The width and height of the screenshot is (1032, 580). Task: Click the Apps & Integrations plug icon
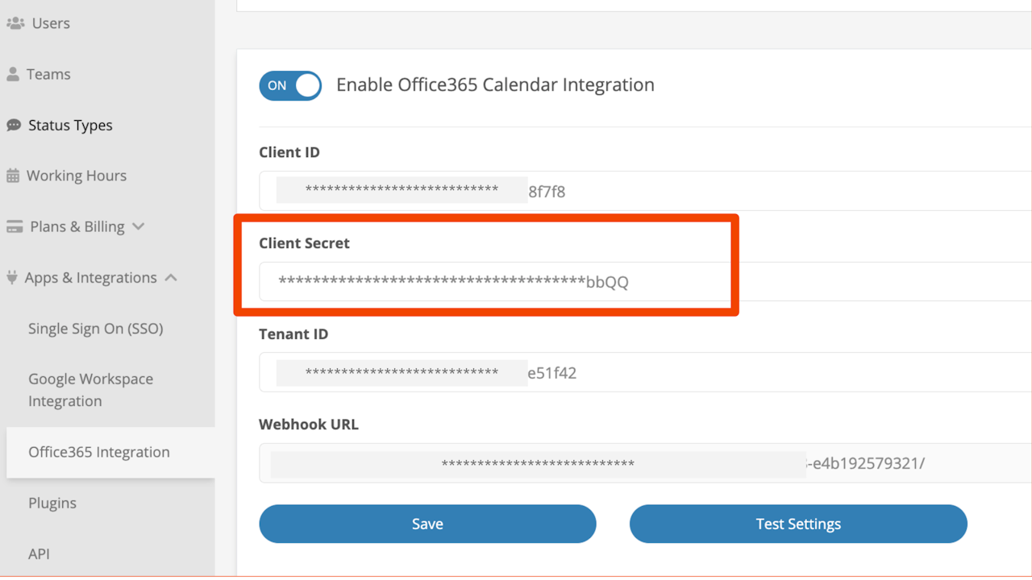click(11, 278)
